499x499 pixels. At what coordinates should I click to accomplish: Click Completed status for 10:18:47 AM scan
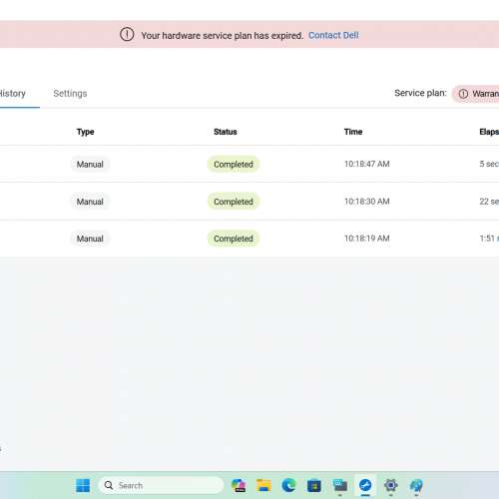(x=234, y=165)
